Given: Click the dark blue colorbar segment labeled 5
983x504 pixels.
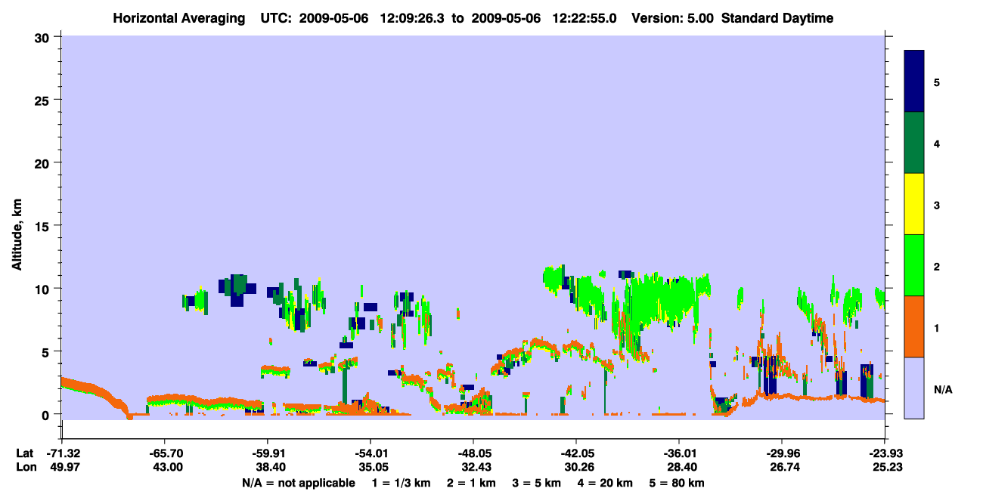Looking at the screenshot, I should click(914, 82).
